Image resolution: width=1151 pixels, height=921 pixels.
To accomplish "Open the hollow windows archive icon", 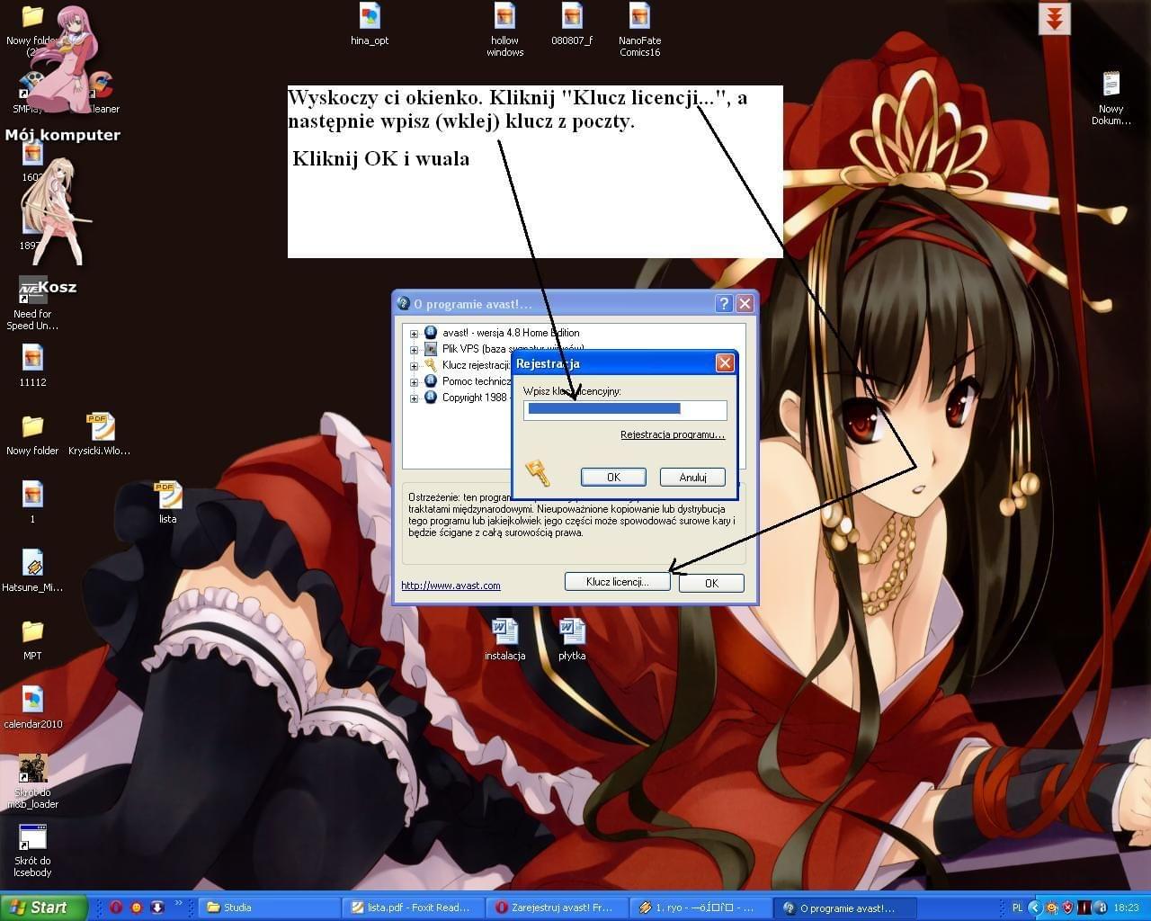I will [x=504, y=30].
